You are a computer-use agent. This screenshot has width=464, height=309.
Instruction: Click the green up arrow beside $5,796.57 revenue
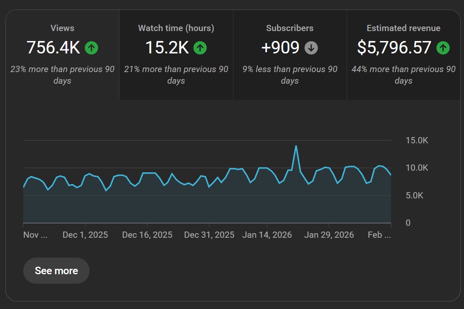(443, 48)
